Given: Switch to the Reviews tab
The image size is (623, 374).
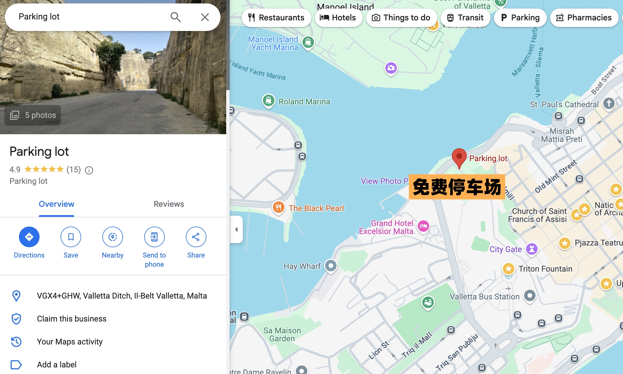Looking at the screenshot, I should pyautogui.click(x=169, y=204).
